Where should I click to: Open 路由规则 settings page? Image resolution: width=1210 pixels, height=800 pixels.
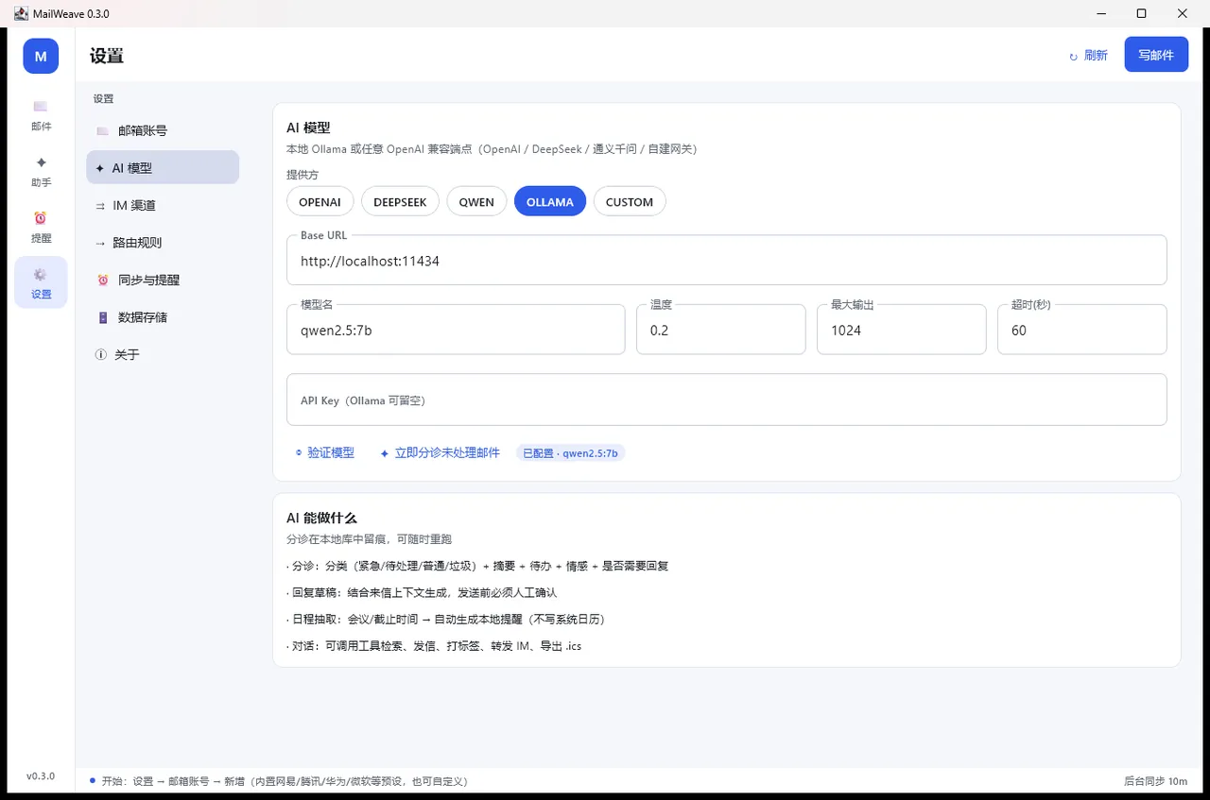click(x=163, y=243)
